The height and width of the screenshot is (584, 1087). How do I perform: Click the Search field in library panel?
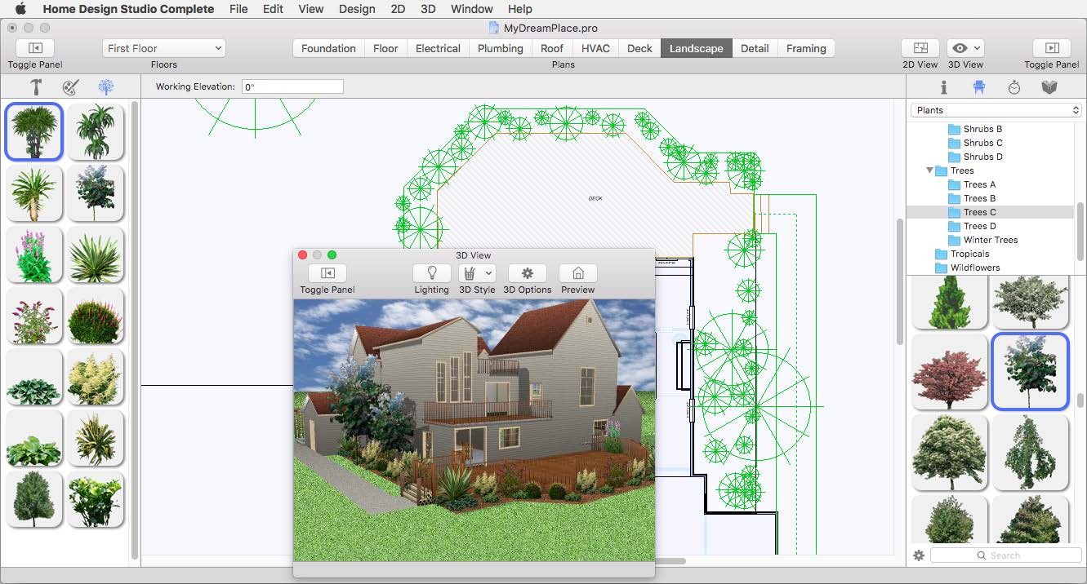[x=1005, y=555]
